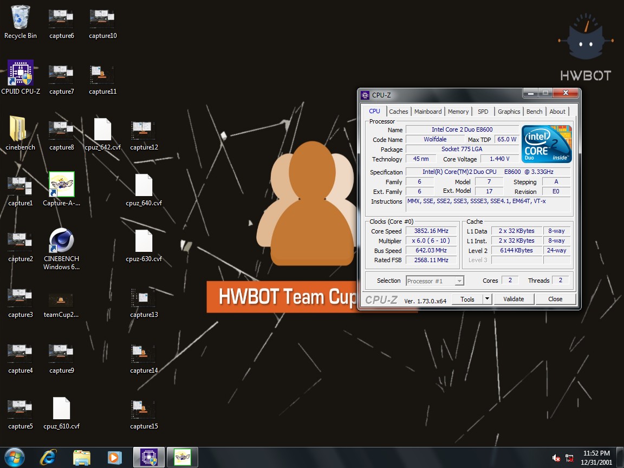Click the Intel Core 2 Duo logo
624x468 pixels.
[547, 144]
